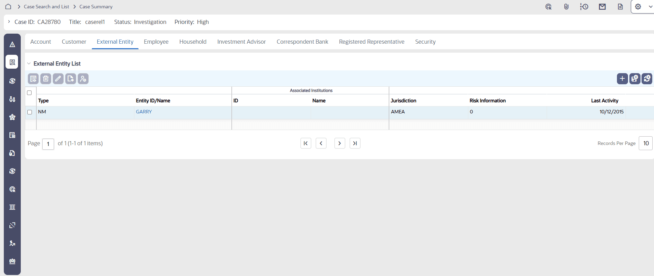Click the dollar icon above the sidebar target-cursor icon
The height and width of the screenshot is (276, 654).
pos(12,171)
